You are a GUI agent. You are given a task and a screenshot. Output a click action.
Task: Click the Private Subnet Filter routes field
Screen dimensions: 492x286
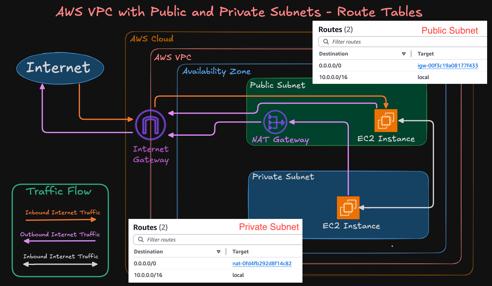(220, 240)
